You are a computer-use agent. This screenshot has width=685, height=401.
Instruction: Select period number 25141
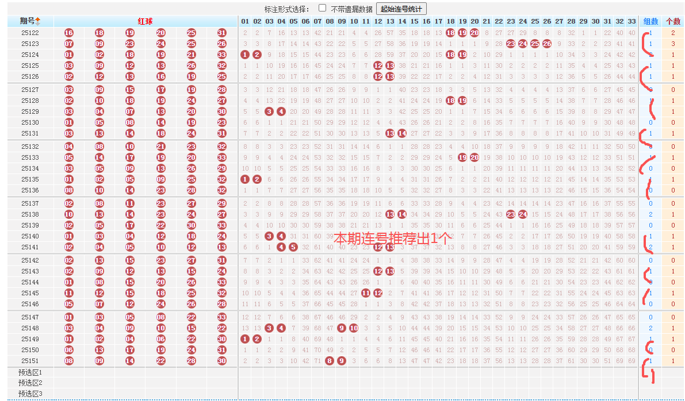pyautogui.click(x=30, y=247)
